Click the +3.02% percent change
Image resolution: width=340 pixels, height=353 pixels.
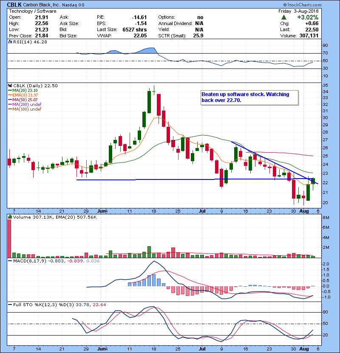click(308, 17)
